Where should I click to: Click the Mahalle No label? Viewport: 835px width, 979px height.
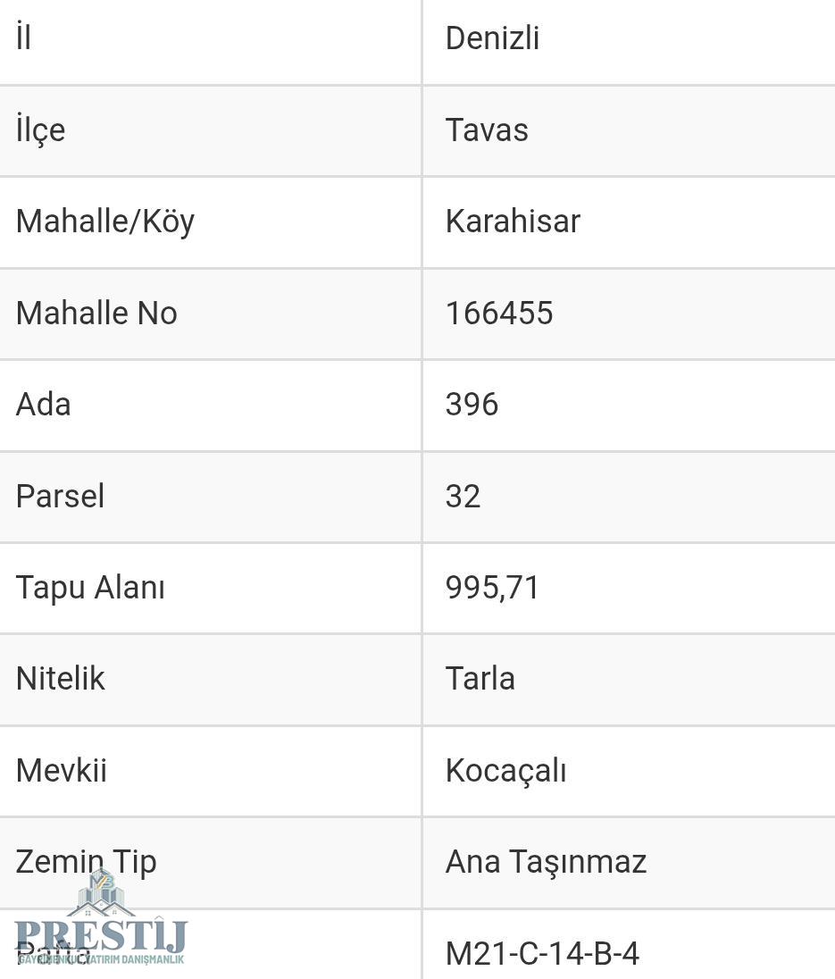[x=96, y=314]
